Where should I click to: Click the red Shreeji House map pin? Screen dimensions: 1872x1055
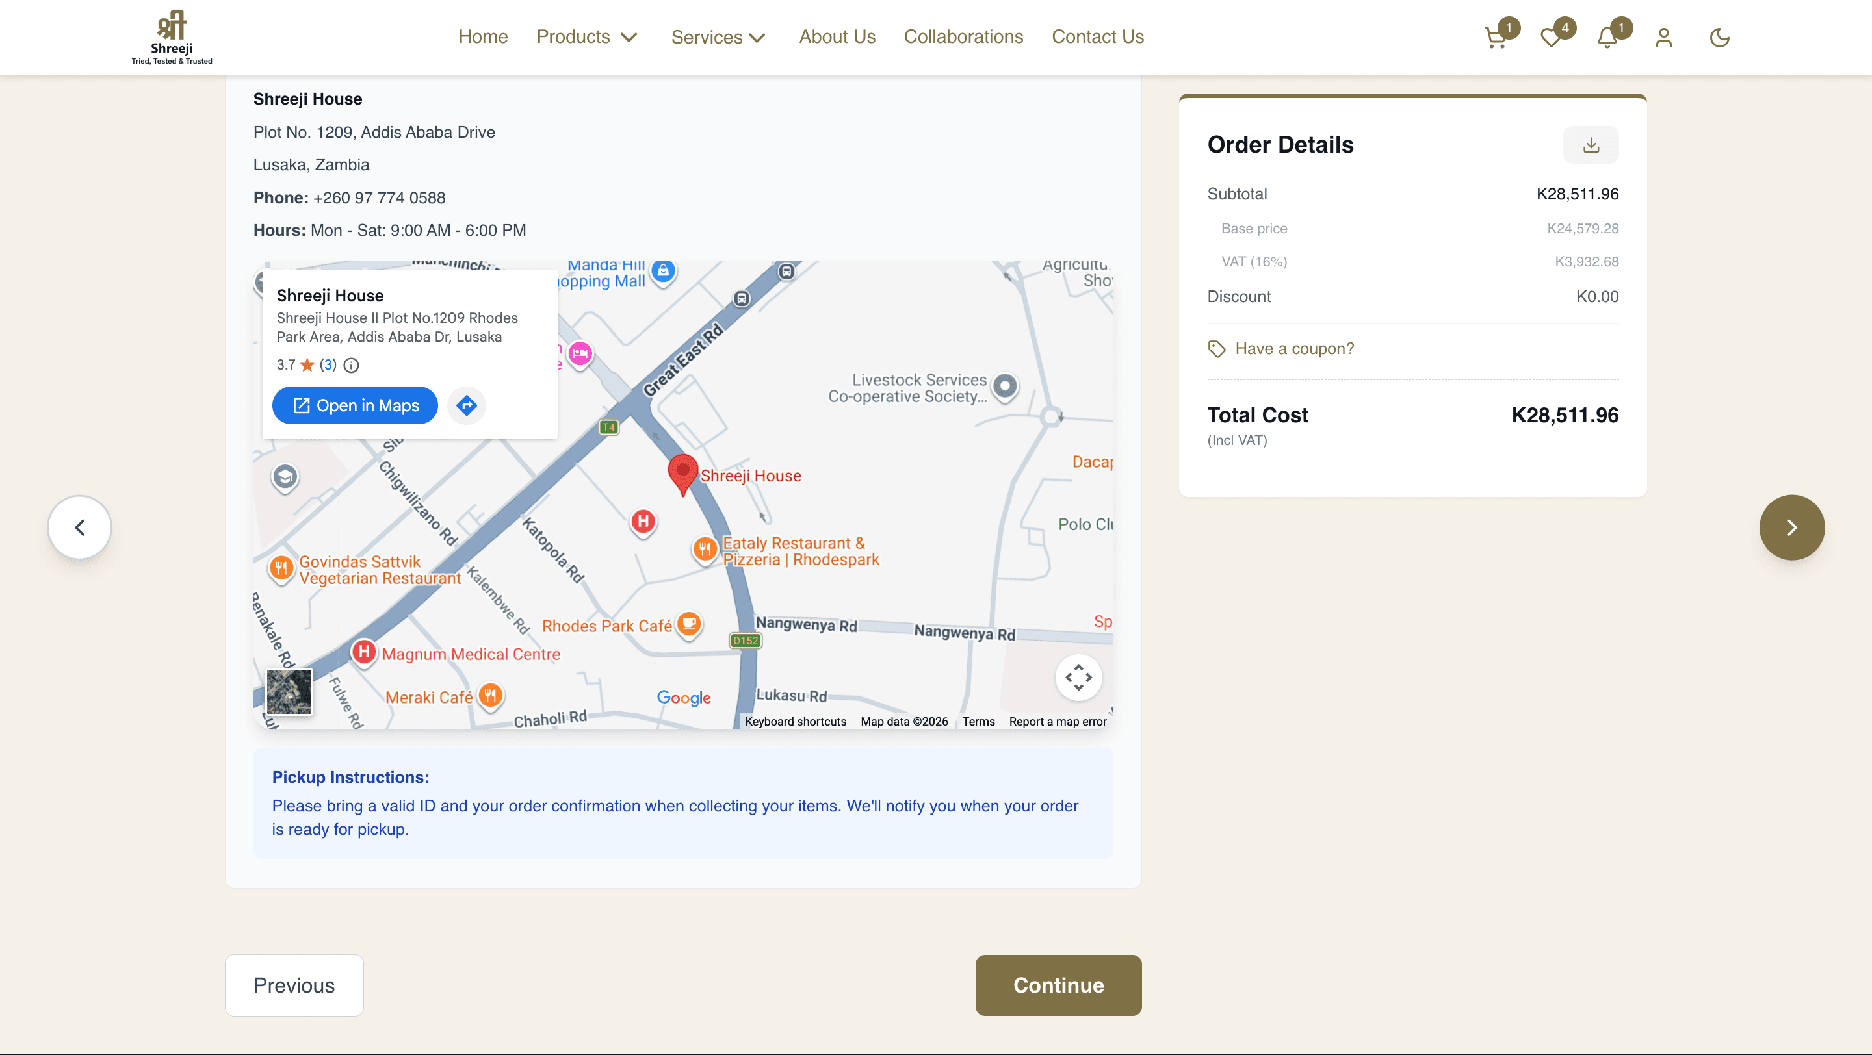(x=682, y=475)
